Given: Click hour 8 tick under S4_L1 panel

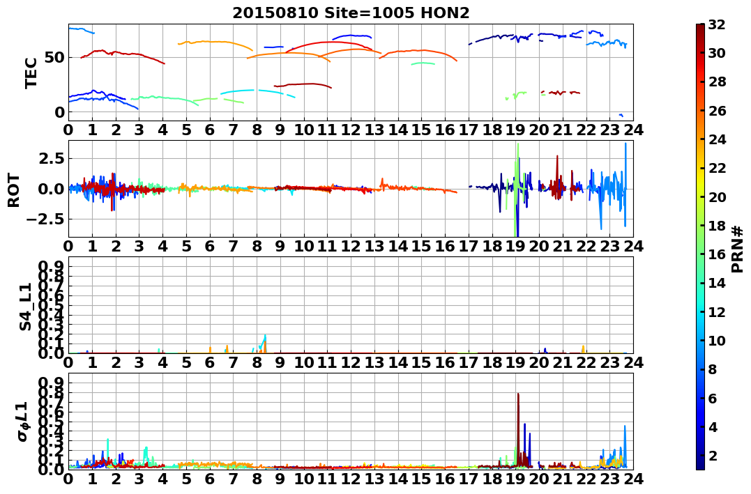Looking at the screenshot, I should [x=257, y=362].
